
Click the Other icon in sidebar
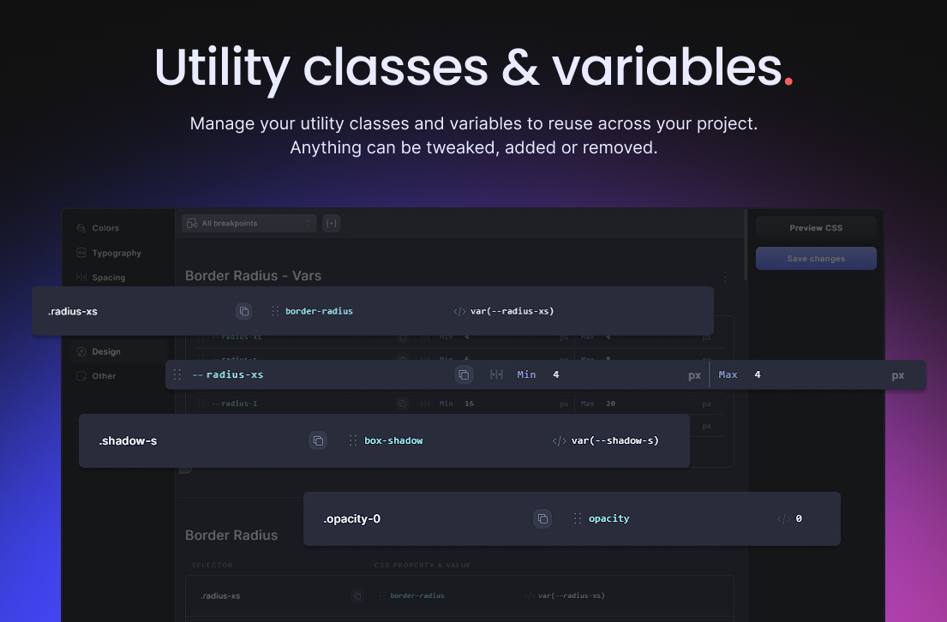[81, 376]
